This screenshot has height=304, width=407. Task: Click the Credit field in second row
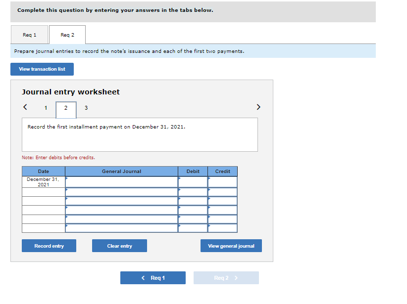pos(222,192)
